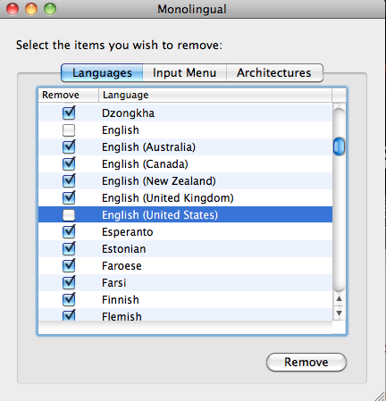
Task: Select the English (Australia) row text
Action: pyautogui.click(x=148, y=147)
